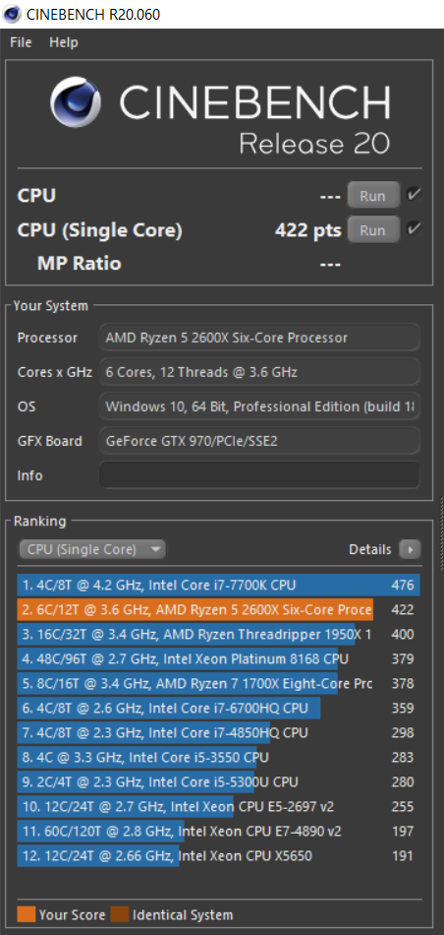
Task: Run the CPU (Single Core) benchmark
Action: 373,230
